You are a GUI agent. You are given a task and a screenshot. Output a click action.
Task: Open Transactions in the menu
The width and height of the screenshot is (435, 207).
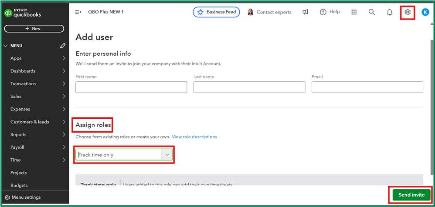(x=23, y=84)
